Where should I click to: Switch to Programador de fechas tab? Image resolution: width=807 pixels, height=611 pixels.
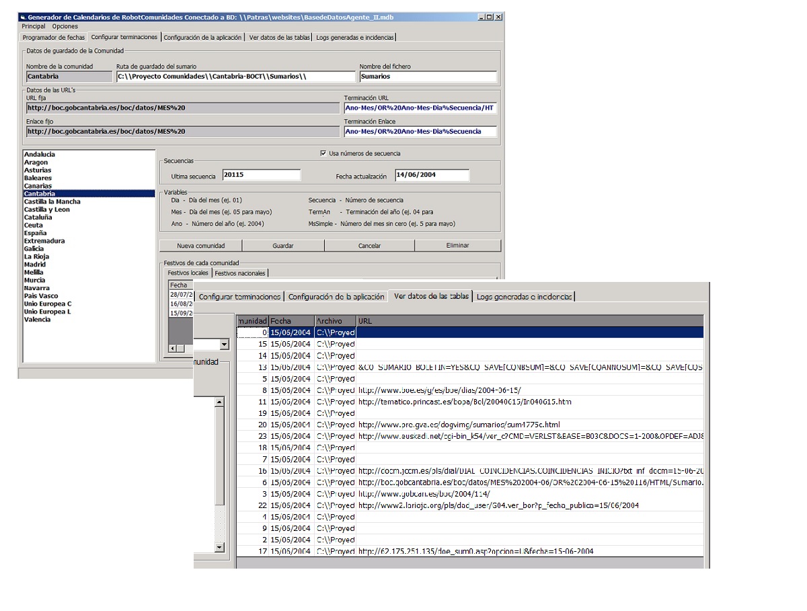point(54,38)
